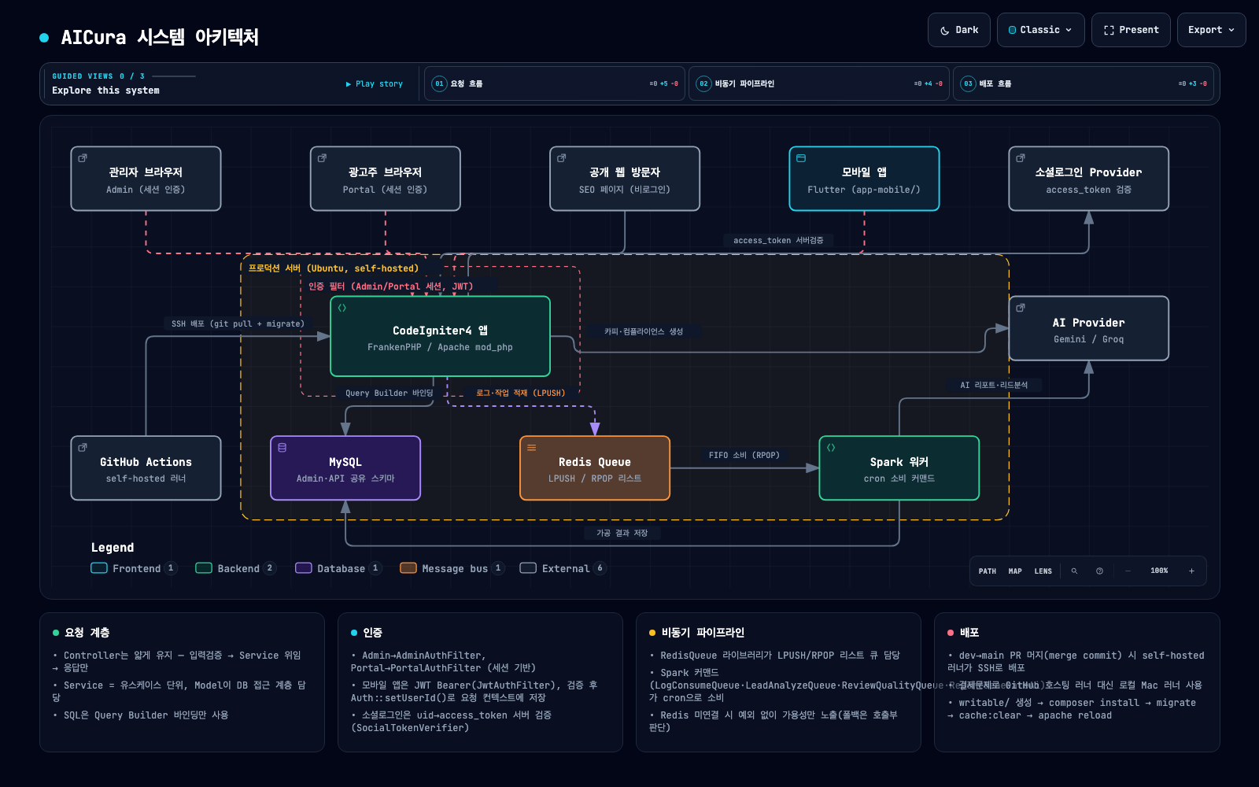Image resolution: width=1259 pixels, height=787 pixels.
Task: Click the external icon on AI Provider node
Action: point(1021,308)
